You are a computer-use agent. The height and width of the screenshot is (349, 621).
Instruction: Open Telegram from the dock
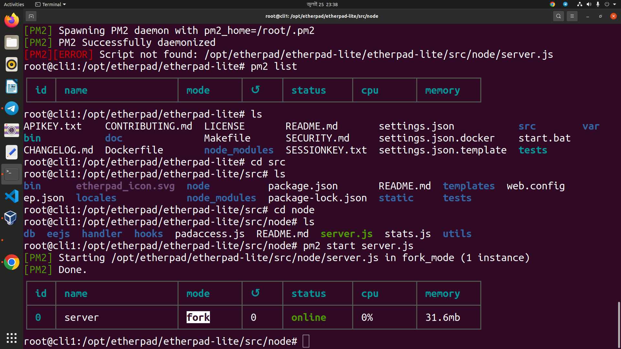coord(12,108)
